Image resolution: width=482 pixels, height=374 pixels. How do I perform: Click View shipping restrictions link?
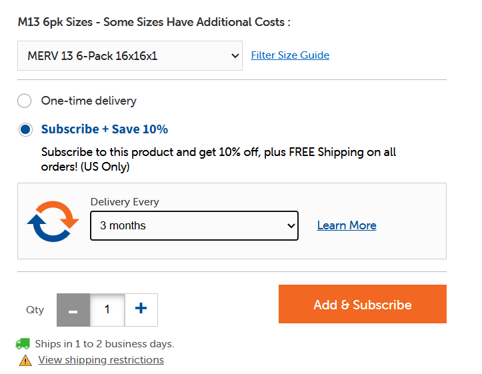pyautogui.click(x=101, y=360)
